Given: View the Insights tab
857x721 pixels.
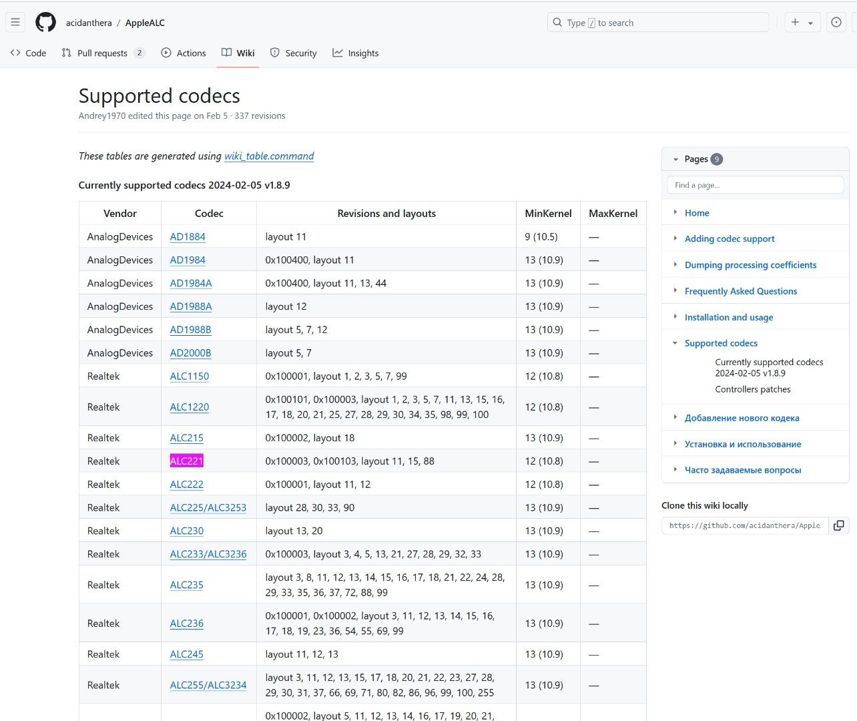Looking at the screenshot, I should [356, 53].
